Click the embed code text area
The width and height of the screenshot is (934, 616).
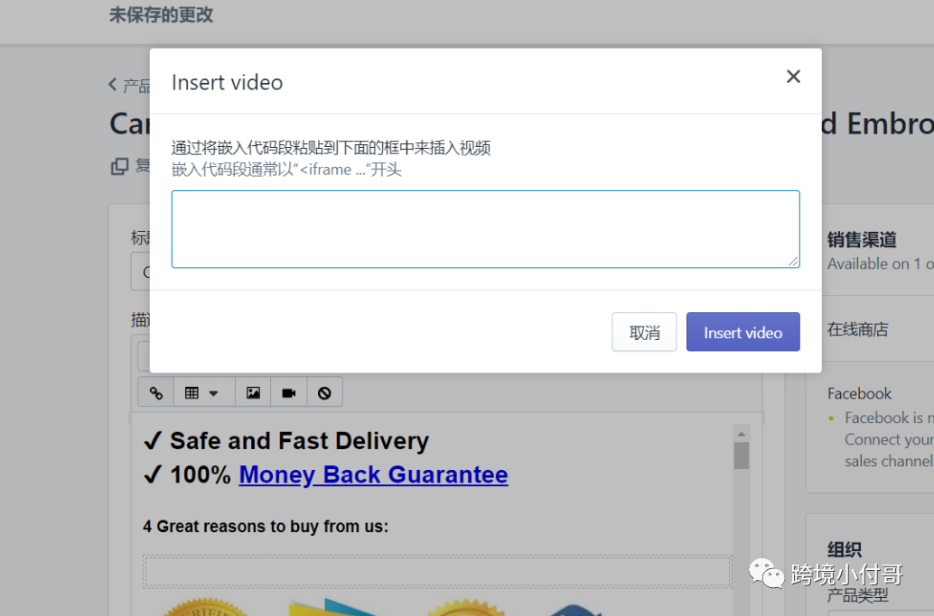pos(485,229)
